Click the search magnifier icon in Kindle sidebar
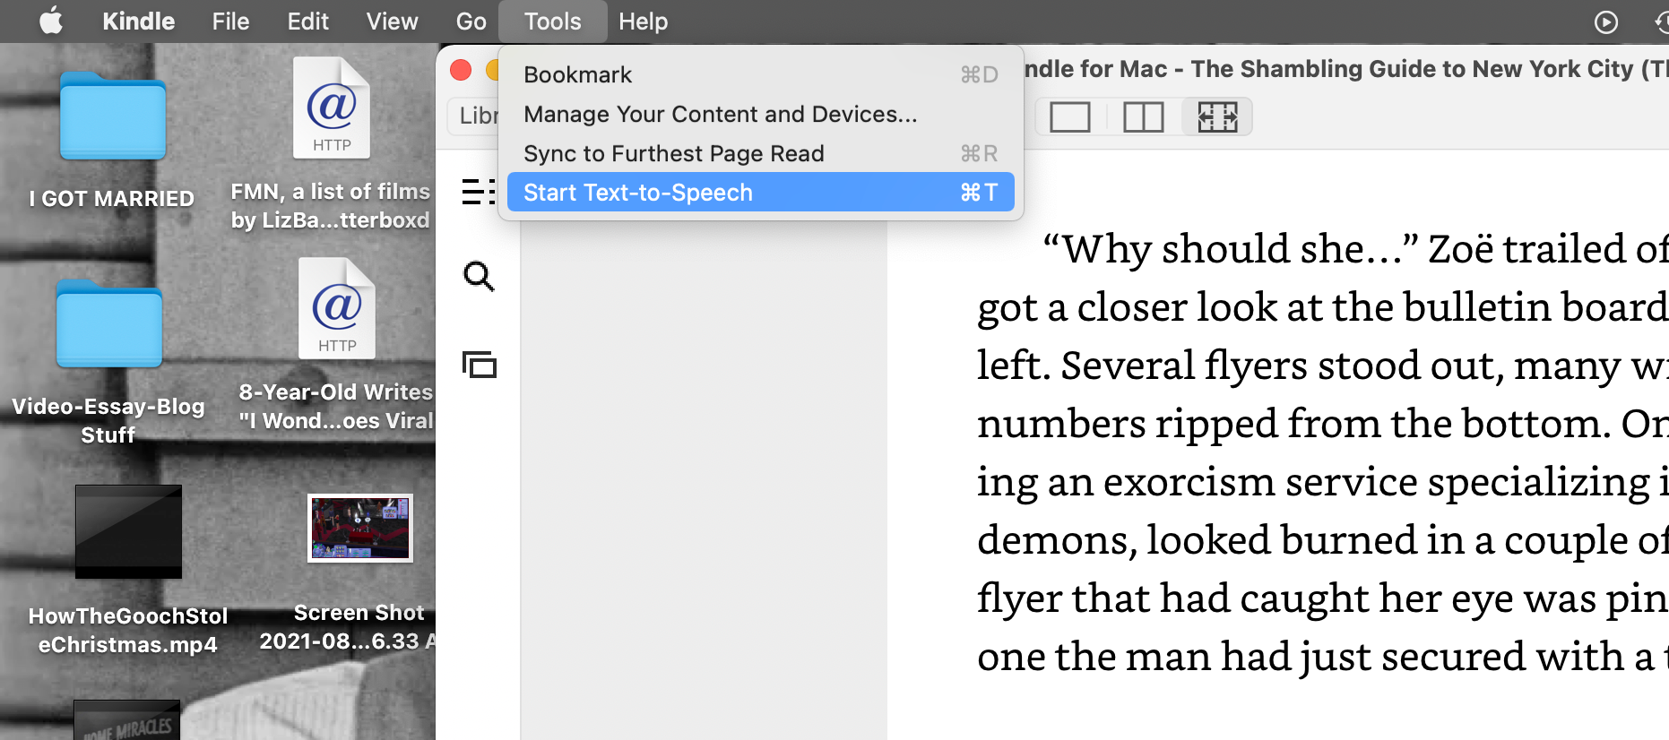The image size is (1669, 740). (479, 276)
